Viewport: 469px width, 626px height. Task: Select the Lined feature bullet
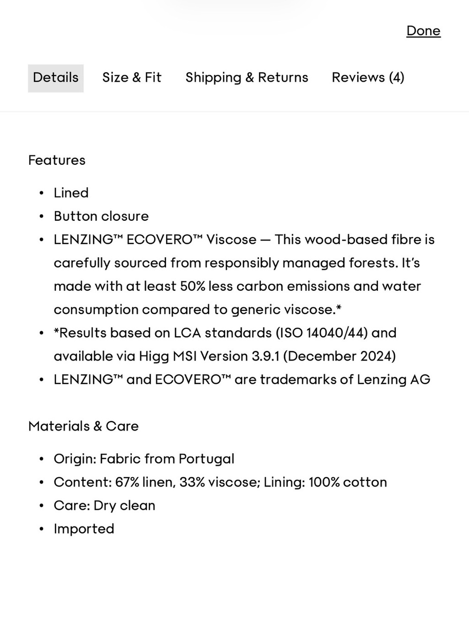(x=71, y=193)
